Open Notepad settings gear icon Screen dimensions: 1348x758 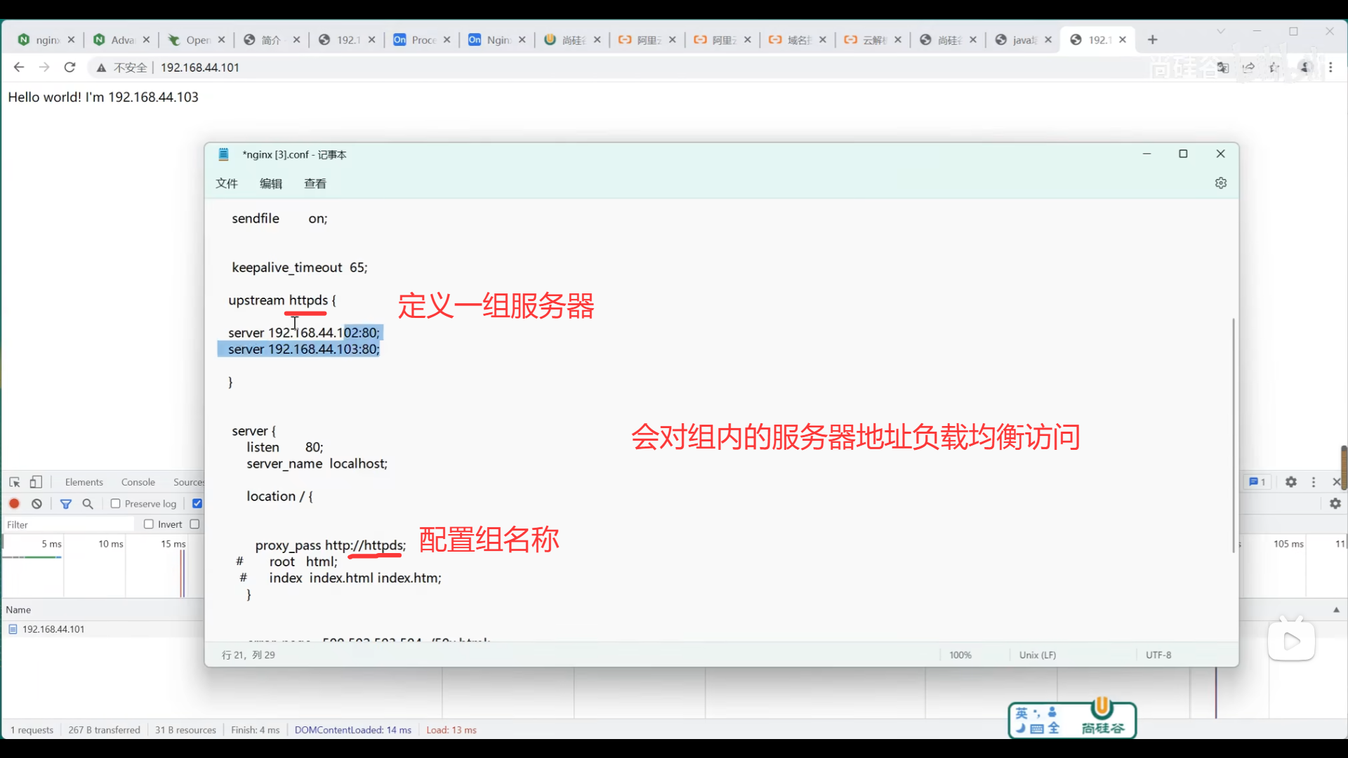(1221, 183)
